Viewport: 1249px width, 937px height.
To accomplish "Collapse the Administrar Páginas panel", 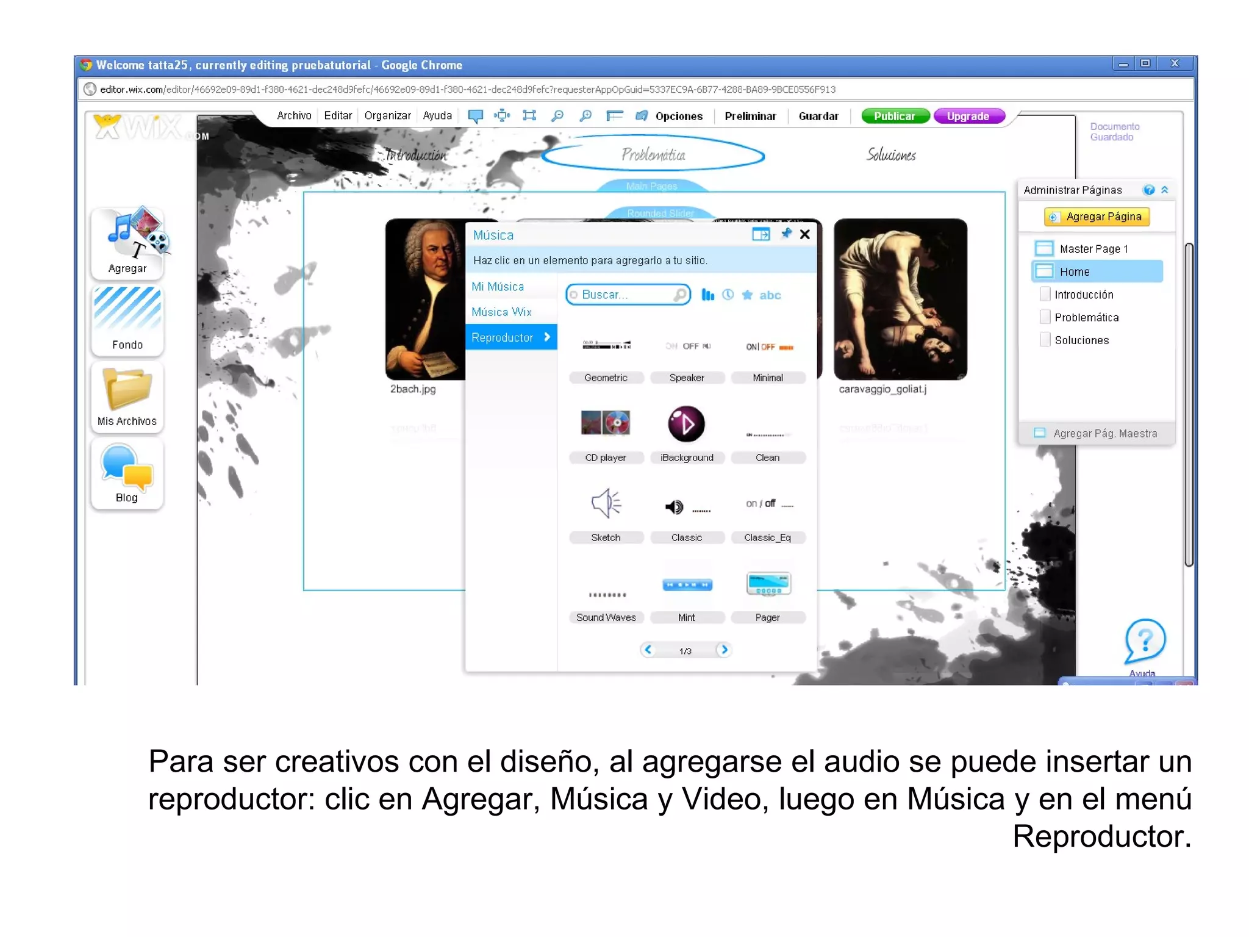I will pos(1165,190).
